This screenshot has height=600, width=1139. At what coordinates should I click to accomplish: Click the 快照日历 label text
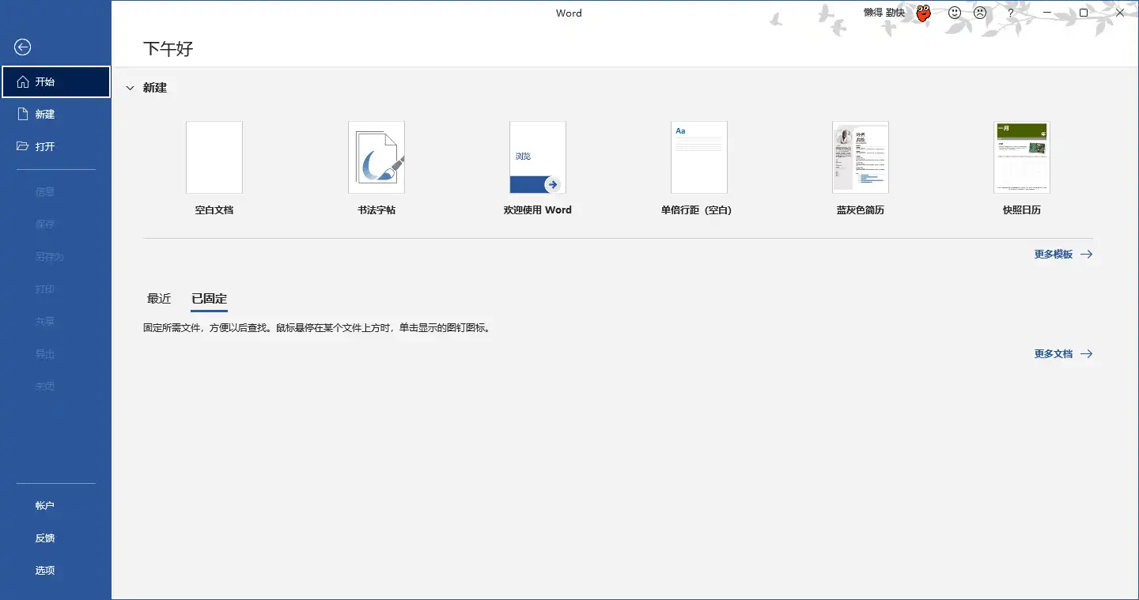(1022, 210)
